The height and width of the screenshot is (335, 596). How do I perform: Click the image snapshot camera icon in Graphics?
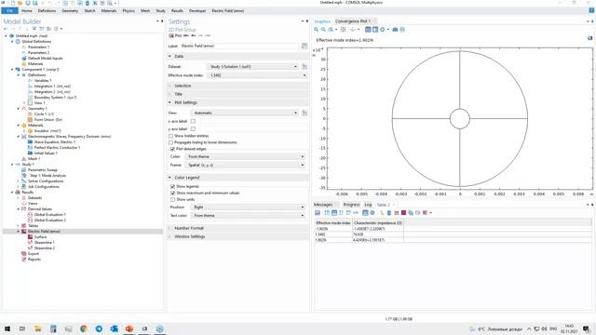(395, 30)
